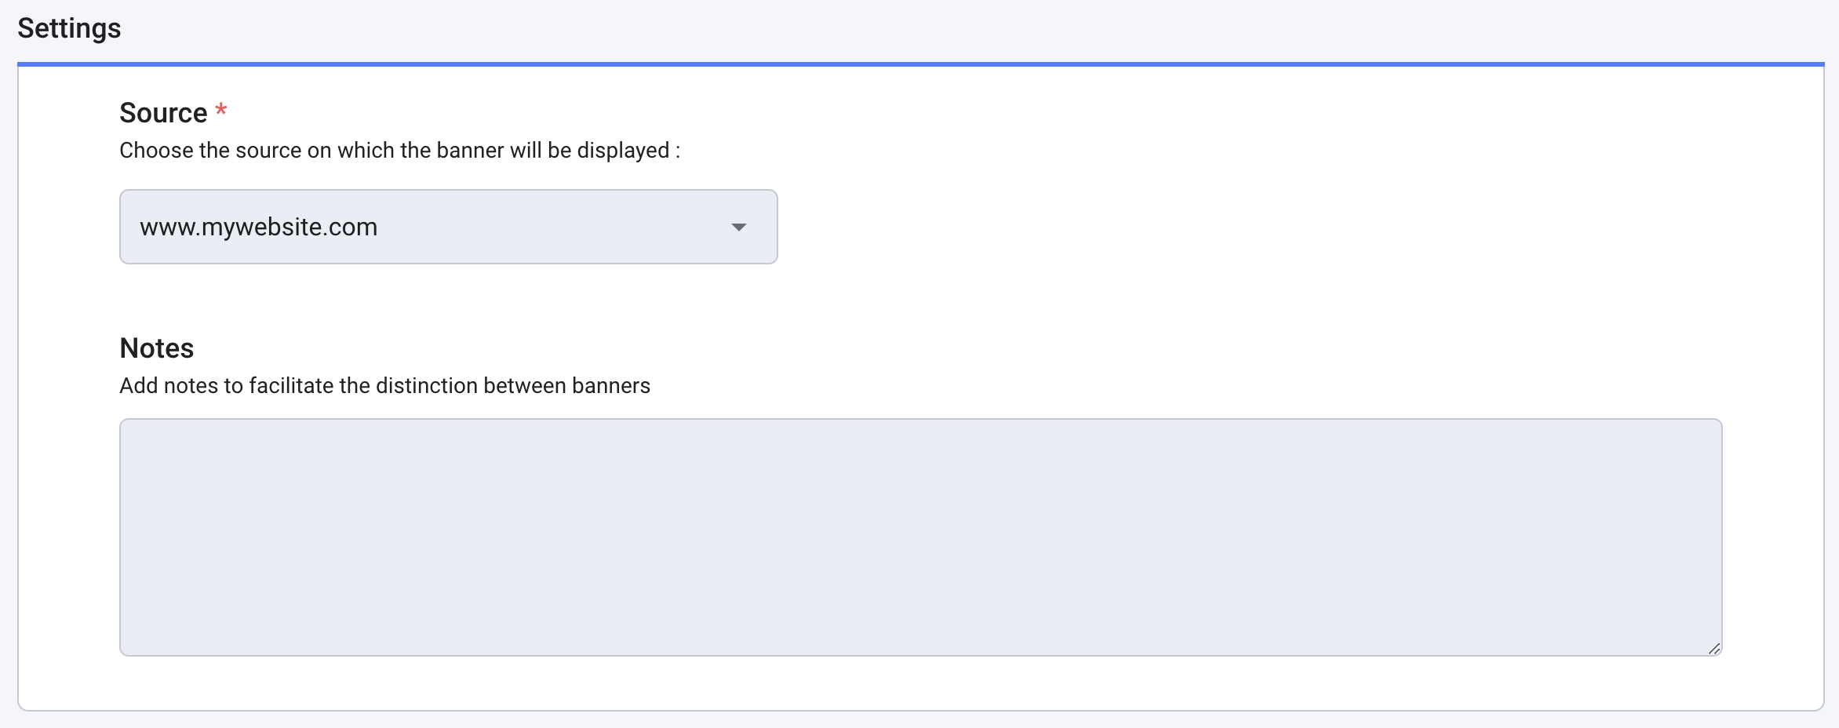Image resolution: width=1839 pixels, height=728 pixels.
Task: Click the Notes textarea resize handle
Action: [1713, 648]
